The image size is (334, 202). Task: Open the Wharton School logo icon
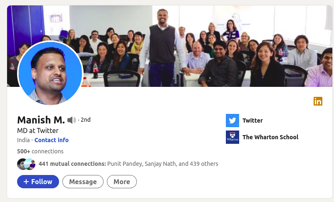click(x=233, y=137)
